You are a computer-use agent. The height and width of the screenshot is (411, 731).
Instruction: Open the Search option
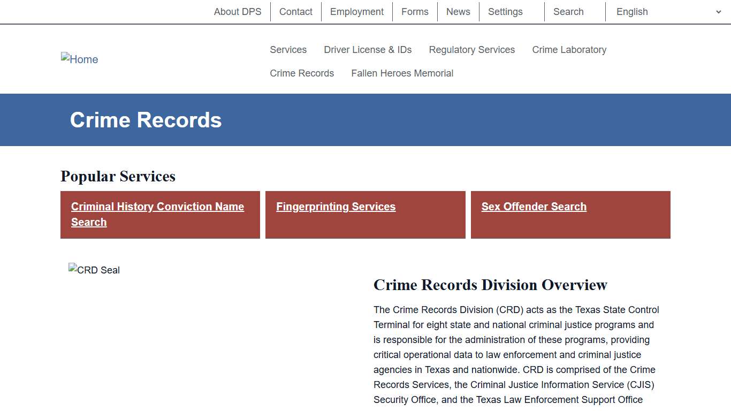click(568, 11)
